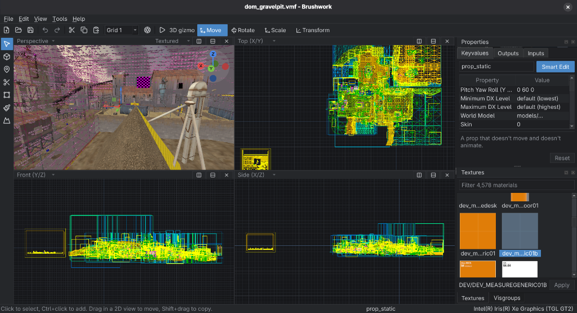Image resolution: width=577 pixels, height=313 pixels.
Task: Click the Filter 4,578 materials field
Action: [x=516, y=185]
